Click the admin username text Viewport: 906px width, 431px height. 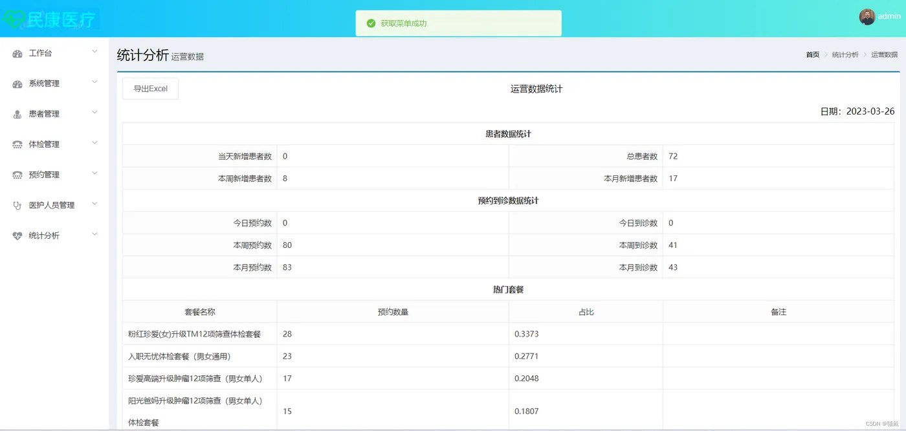point(889,17)
